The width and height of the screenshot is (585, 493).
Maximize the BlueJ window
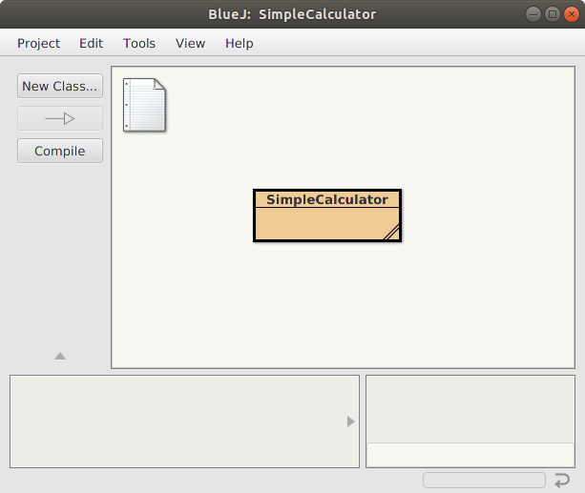coord(553,14)
